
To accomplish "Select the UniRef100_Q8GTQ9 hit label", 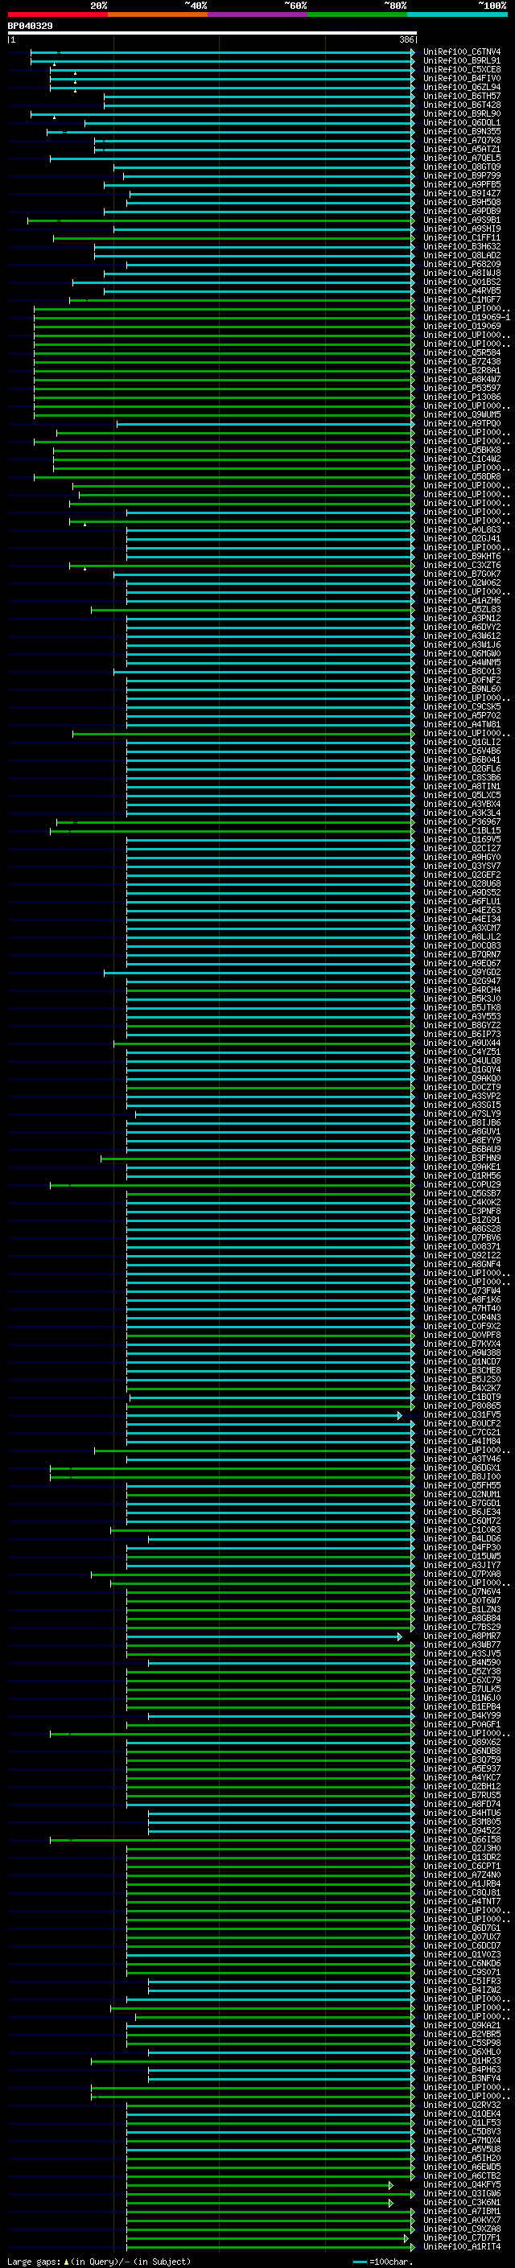I will point(462,167).
